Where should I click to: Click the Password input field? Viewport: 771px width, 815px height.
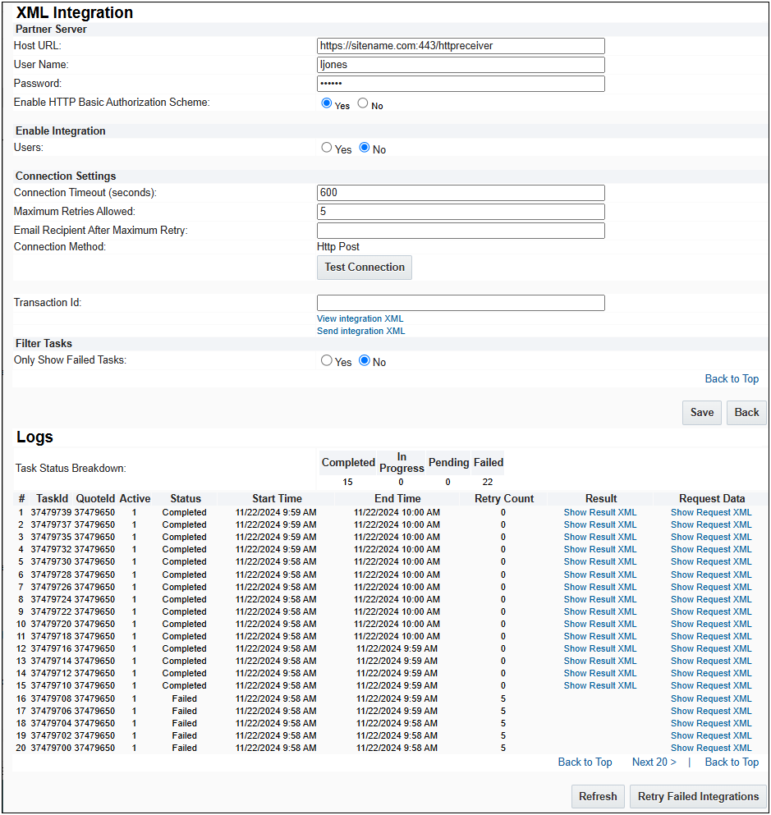460,83
